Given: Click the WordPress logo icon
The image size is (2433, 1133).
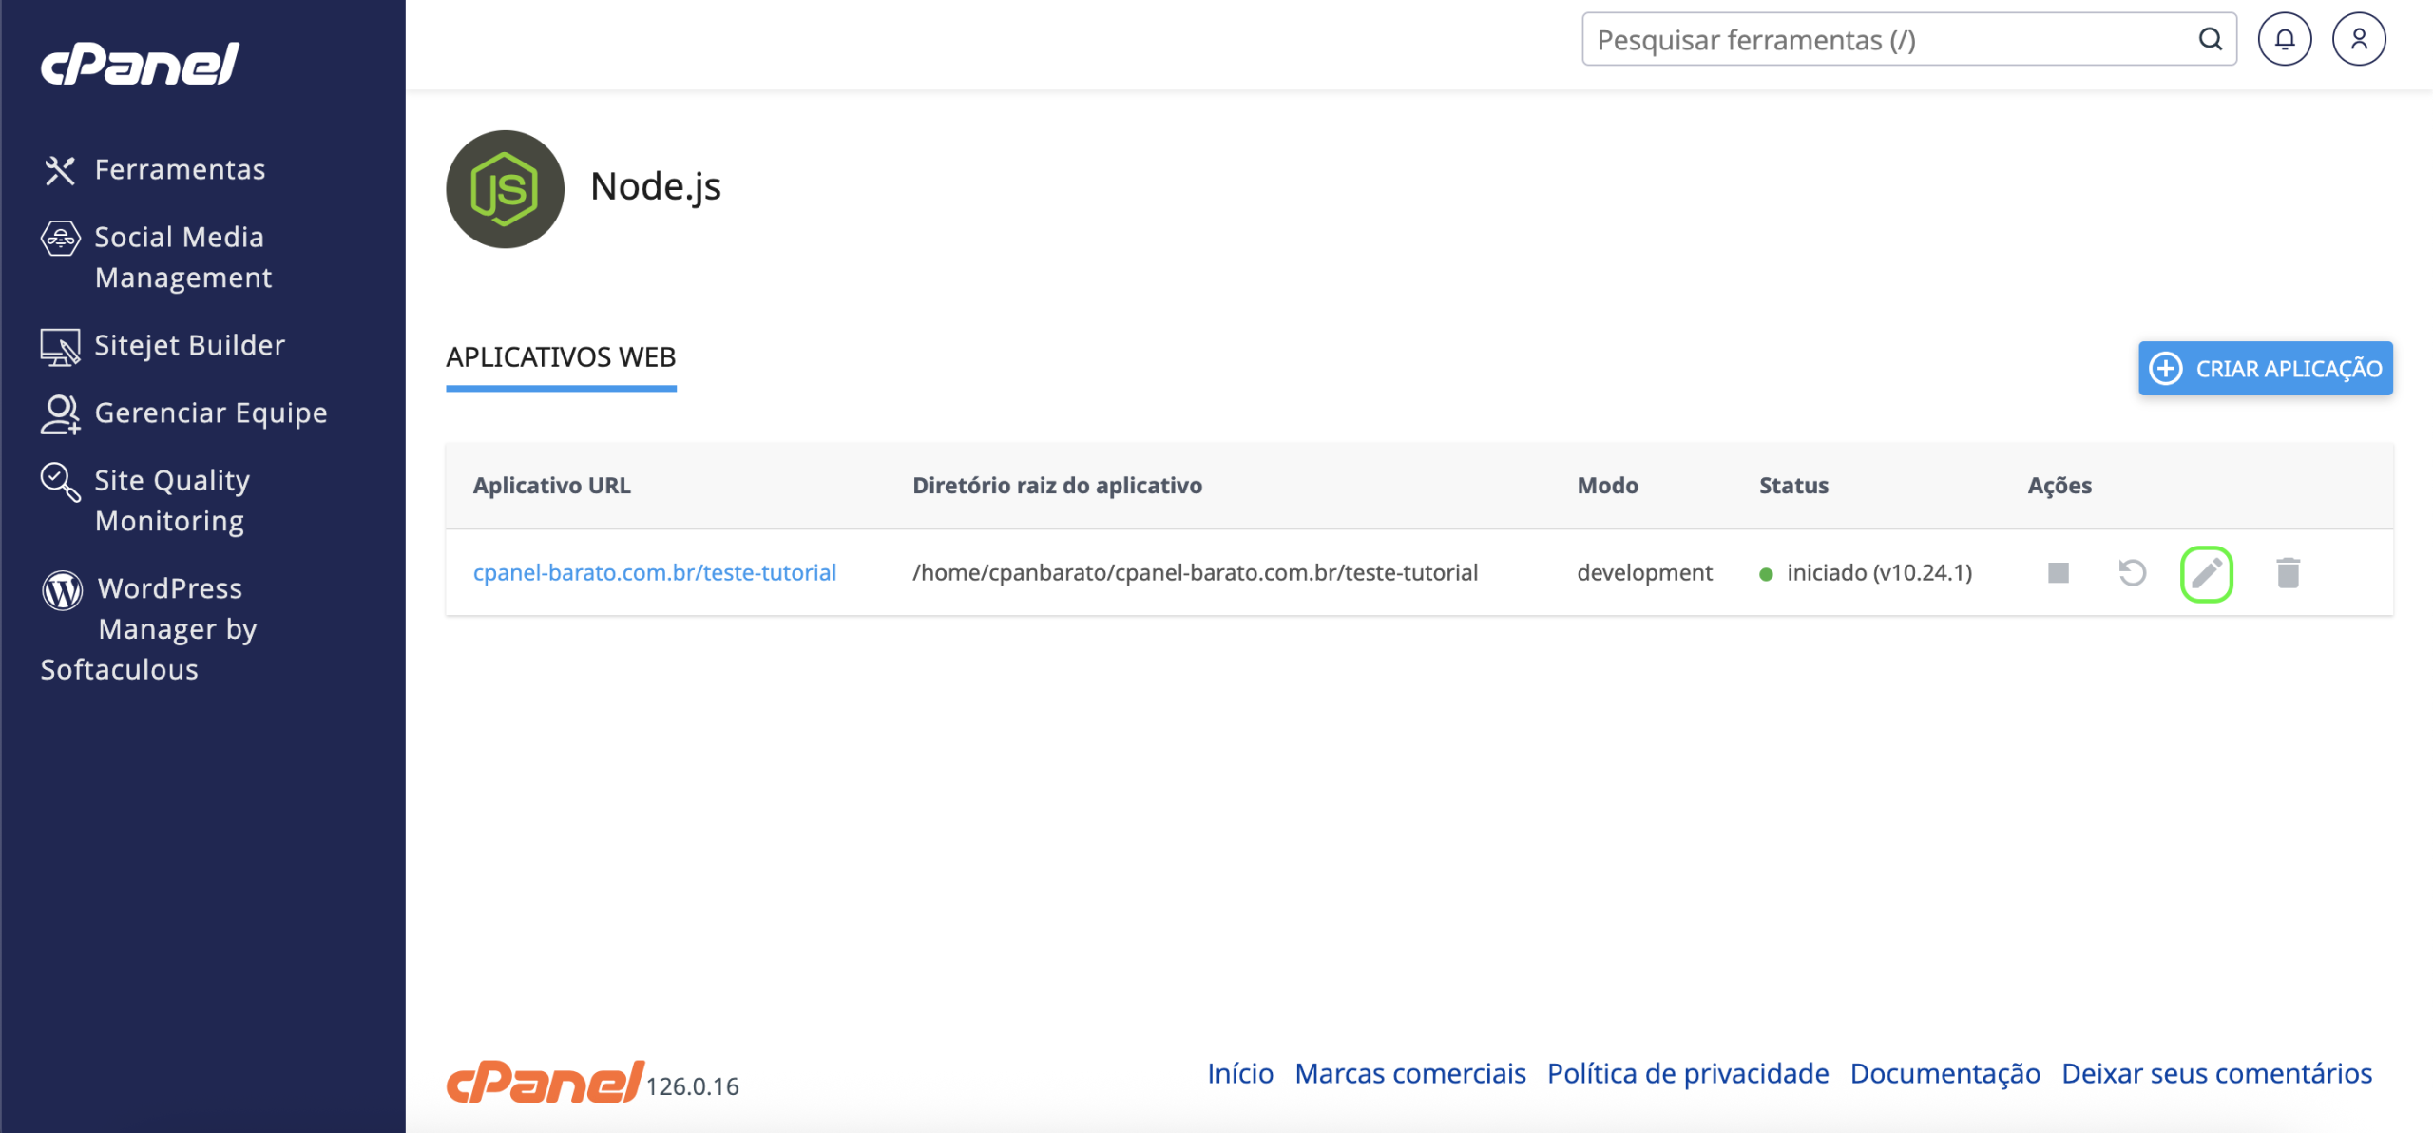Looking at the screenshot, I should 62,590.
